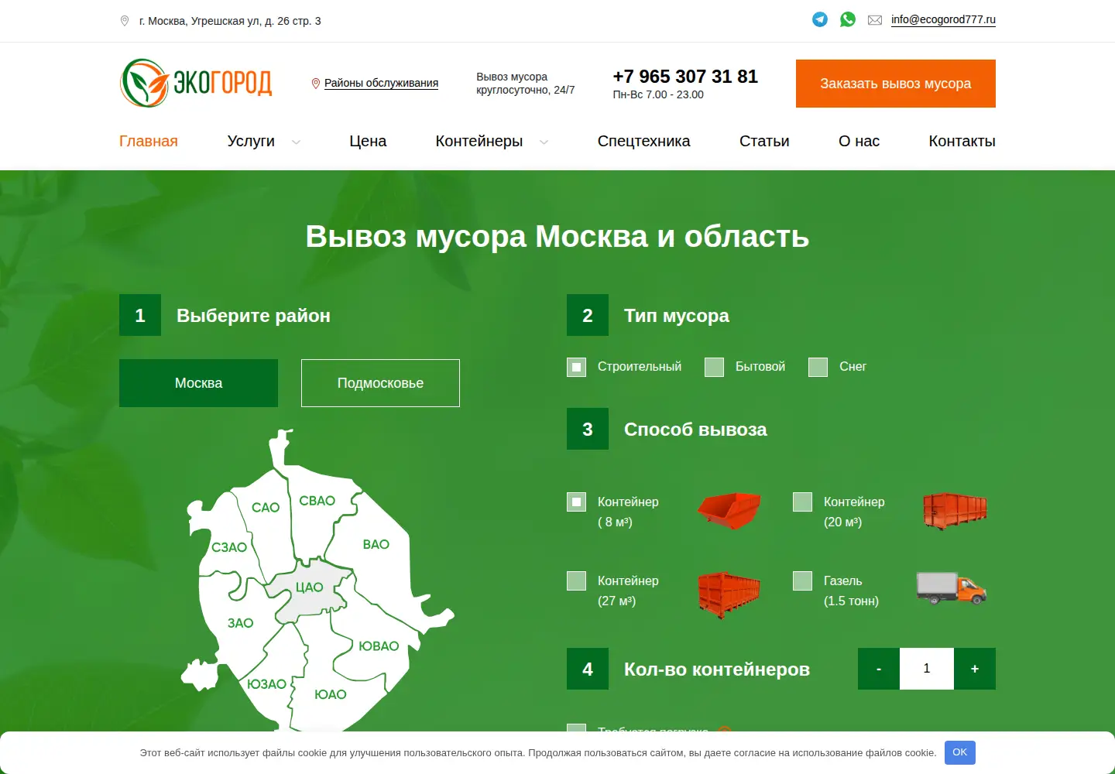The width and height of the screenshot is (1115, 774).
Task: Select the ЮВАО district on the map
Action: 379,646
